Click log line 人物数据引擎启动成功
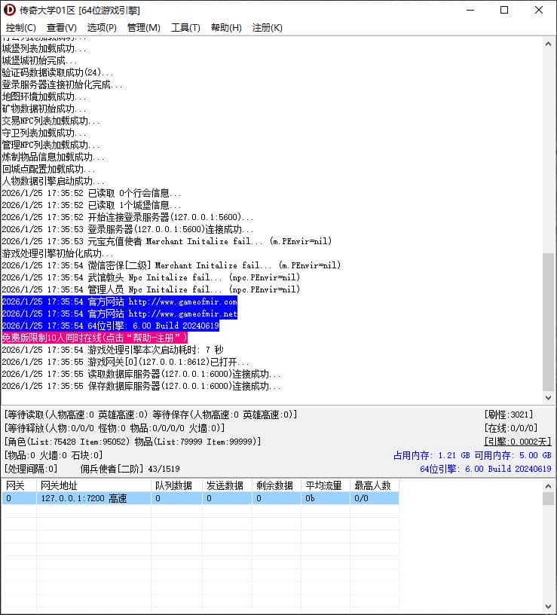 click(x=53, y=181)
